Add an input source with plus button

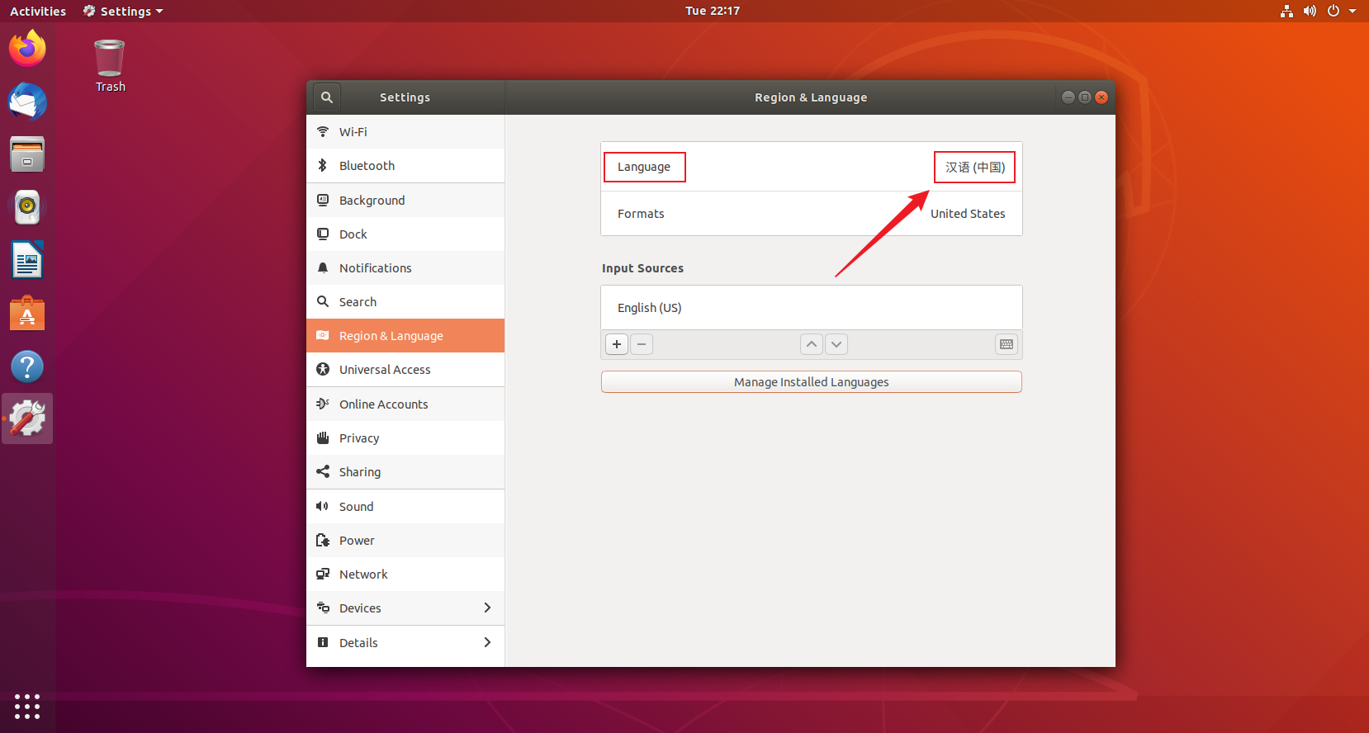[617, 344]
